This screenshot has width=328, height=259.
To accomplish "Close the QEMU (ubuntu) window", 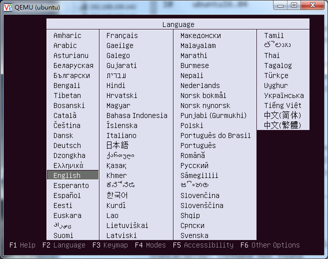I will [312, 5].
